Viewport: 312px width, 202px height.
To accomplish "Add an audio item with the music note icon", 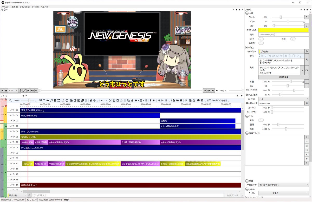I will click(51, 100).
